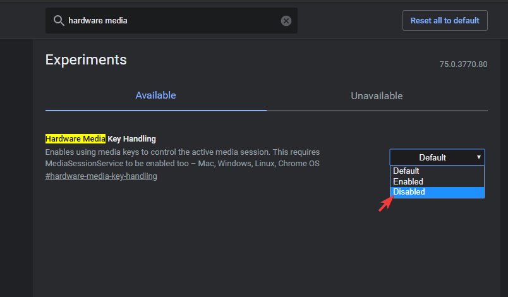Focus the search flags field with 'hardware media'
508x297 pixels.
tap(171, 21)
